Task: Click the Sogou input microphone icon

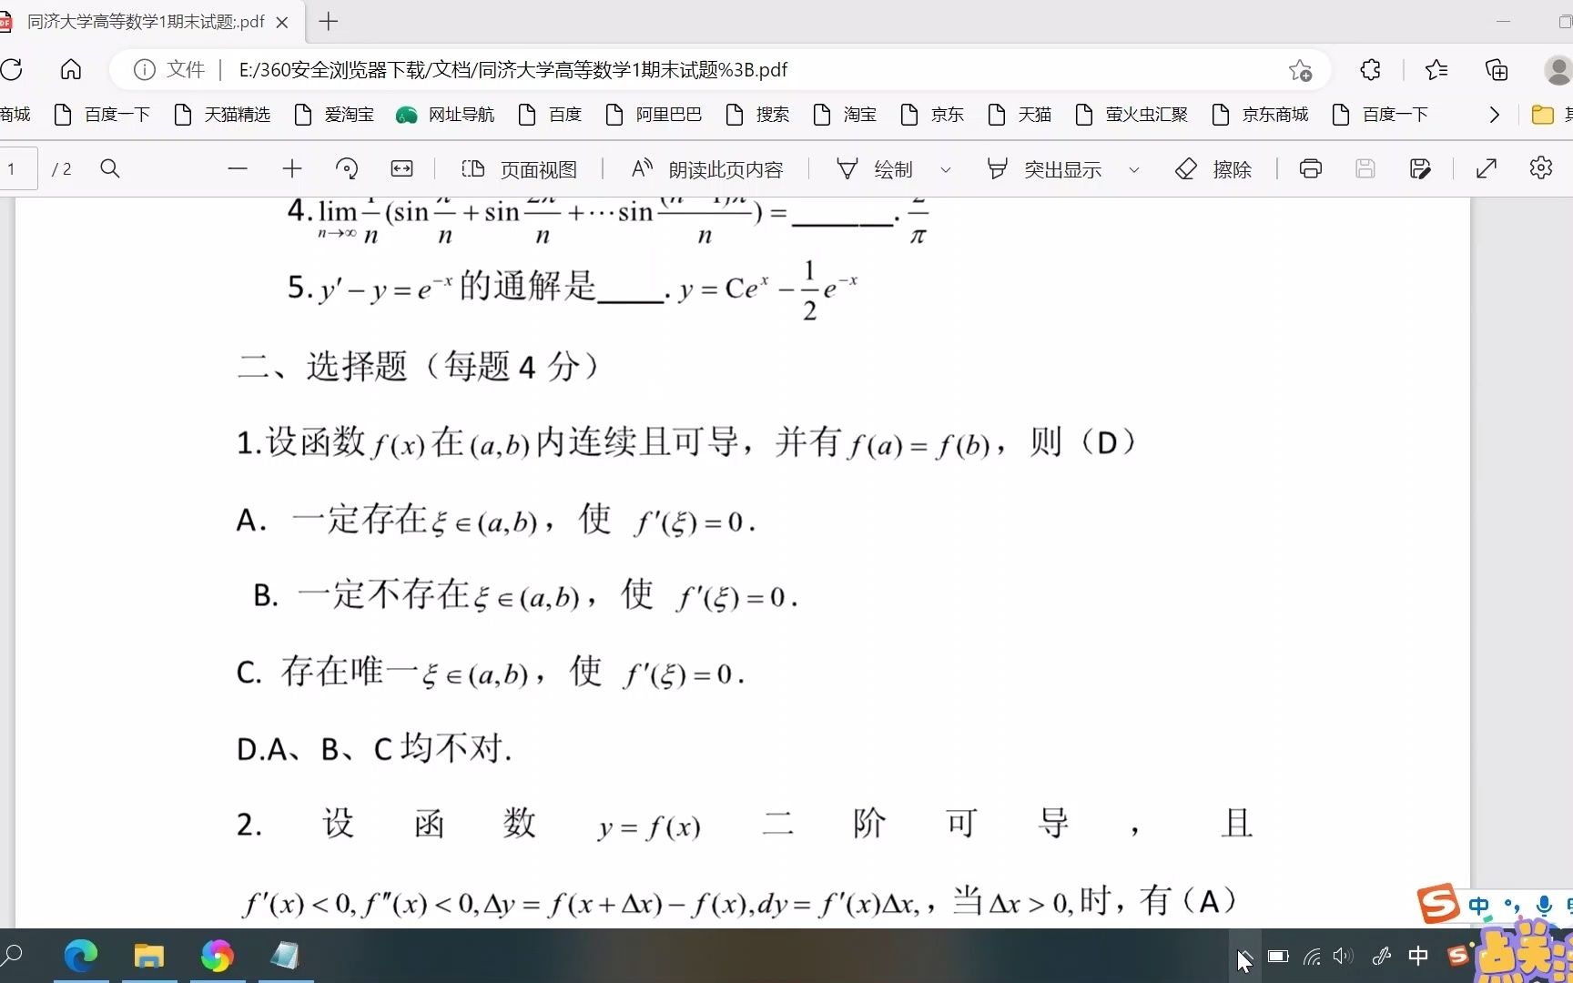Action: tap(1544, 906)
